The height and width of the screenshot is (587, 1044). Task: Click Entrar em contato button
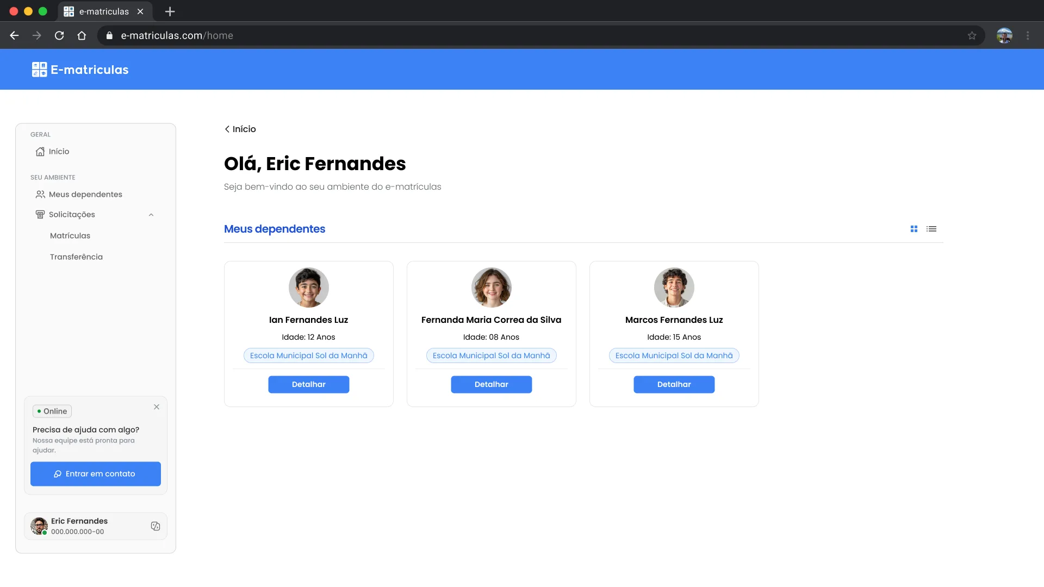pyautogui.click(x=96, y=474)
